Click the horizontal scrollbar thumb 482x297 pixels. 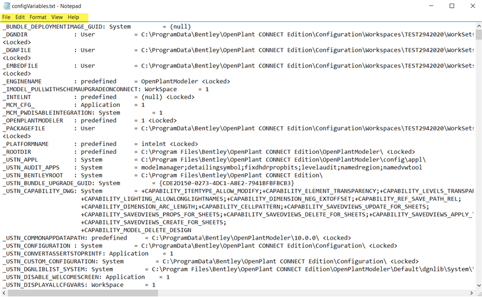click(83, 293)
